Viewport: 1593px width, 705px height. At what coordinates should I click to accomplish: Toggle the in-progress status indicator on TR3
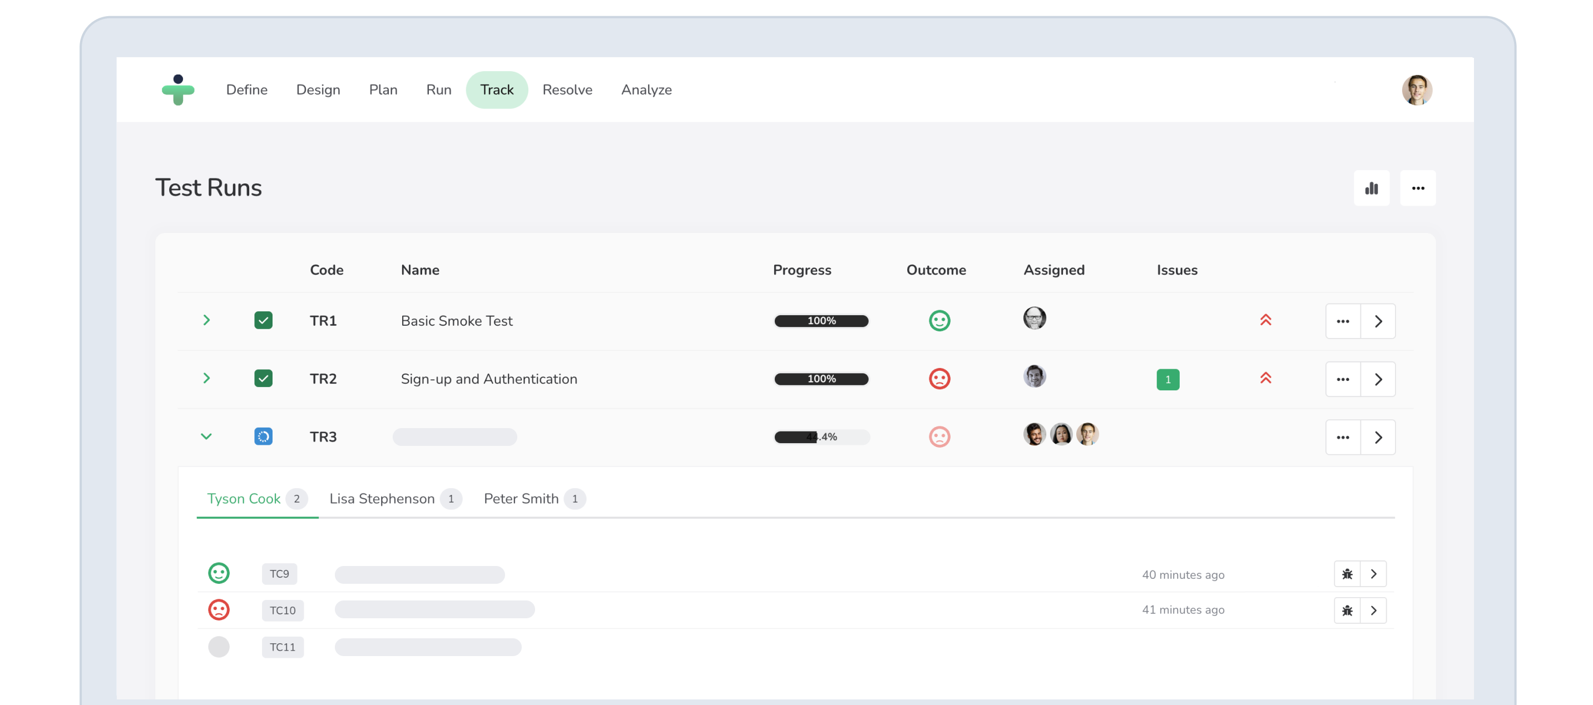[x=264, y=436]
